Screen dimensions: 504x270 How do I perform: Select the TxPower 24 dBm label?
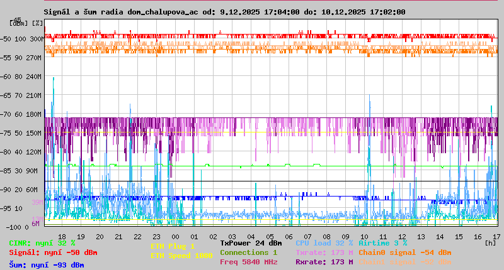pyautogui.click(x=251, y=242)
